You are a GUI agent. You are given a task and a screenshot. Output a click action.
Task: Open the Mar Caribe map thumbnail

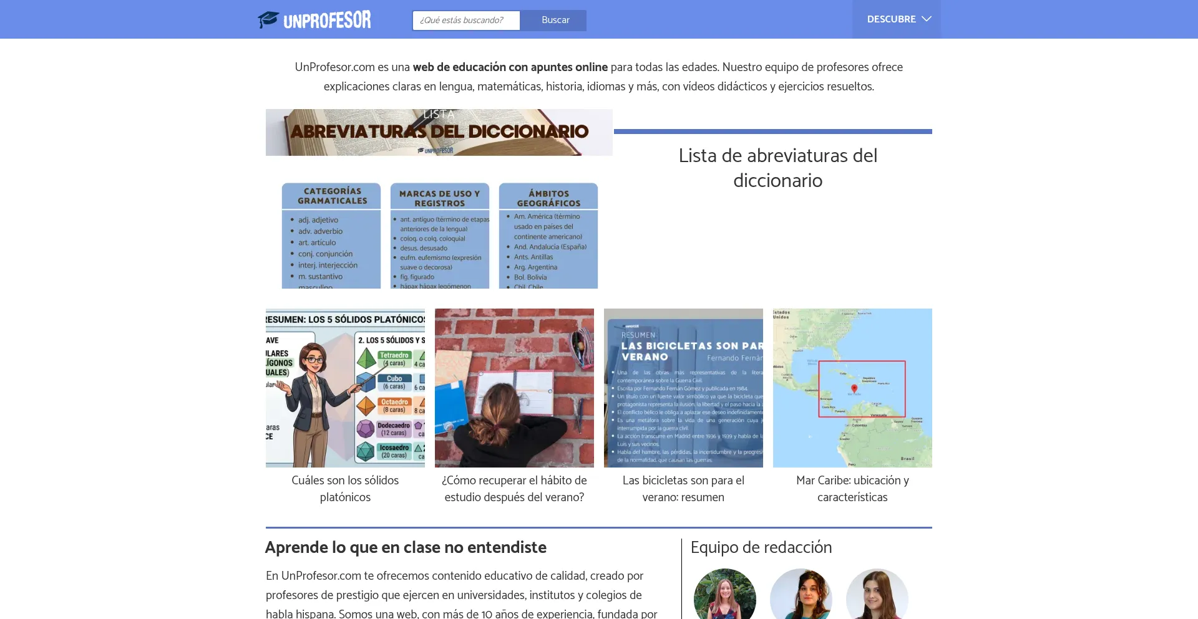point(852,388)
